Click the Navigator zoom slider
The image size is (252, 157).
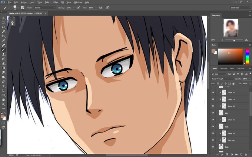pyautogui.click(x=234, y=40)
